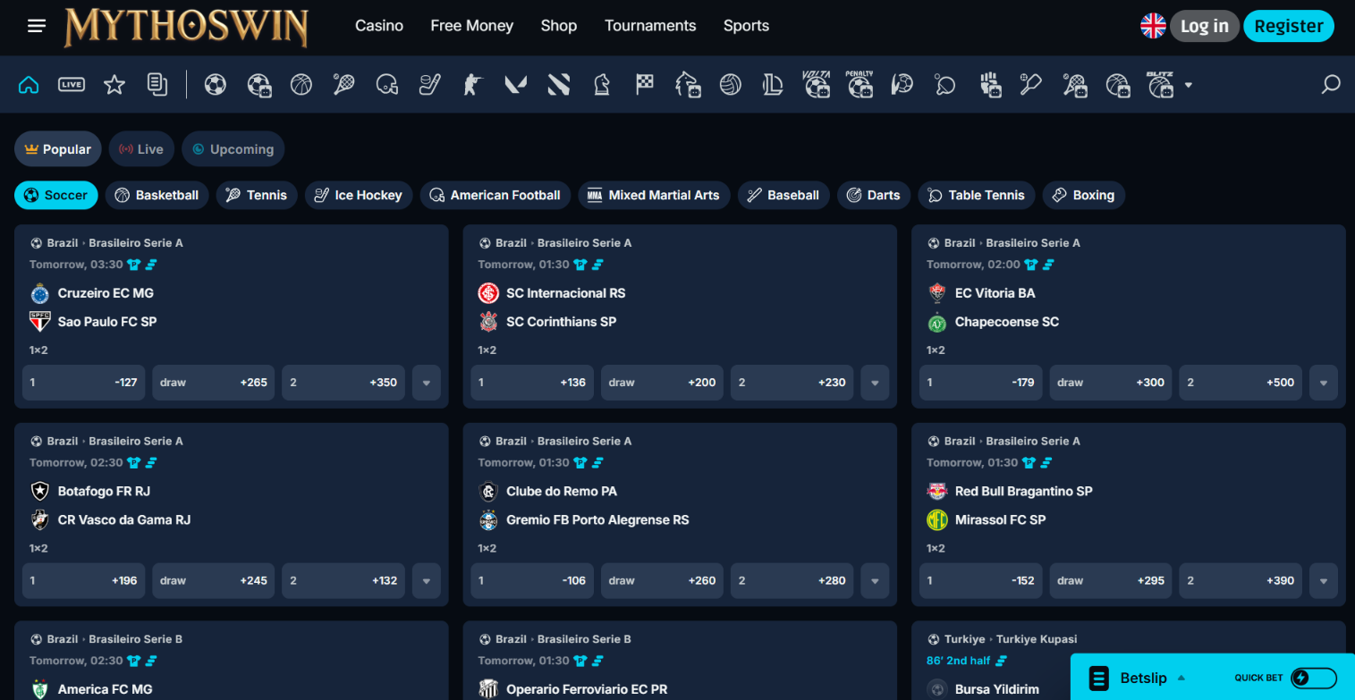Expand more markets for Internacional vs Corinthians
This screenshot has width=1355, height=700.
pos(875,383)
